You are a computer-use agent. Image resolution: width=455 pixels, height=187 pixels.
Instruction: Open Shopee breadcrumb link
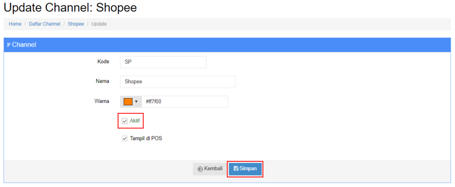tap(76, 24)
